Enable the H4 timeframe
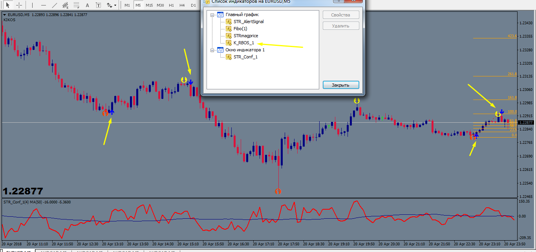The image size is (536, 252). (182, 5)
